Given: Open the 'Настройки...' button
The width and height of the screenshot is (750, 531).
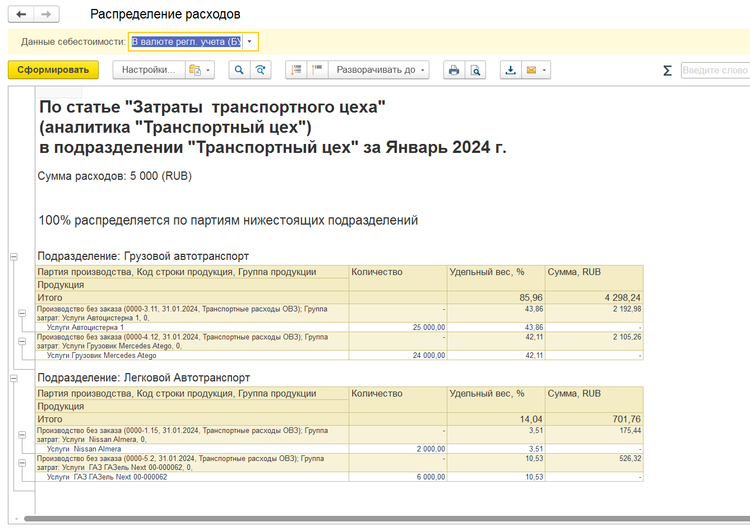Looking at the screenshot, I should coord(149,70).
